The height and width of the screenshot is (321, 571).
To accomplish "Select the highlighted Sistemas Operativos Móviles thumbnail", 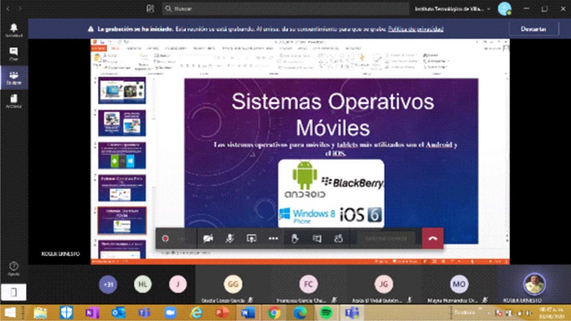I will [122, 220].
